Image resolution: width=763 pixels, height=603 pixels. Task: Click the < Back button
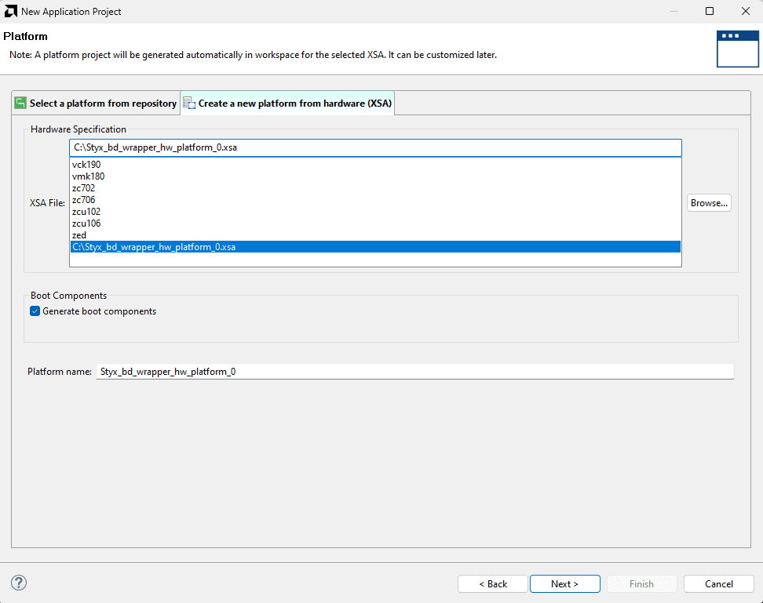pos(493,583)
